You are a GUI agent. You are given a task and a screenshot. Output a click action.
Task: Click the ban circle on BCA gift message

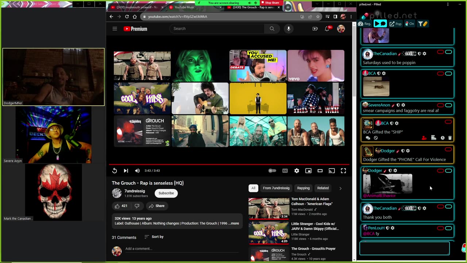pyautogui.click(x=376, y=138)
